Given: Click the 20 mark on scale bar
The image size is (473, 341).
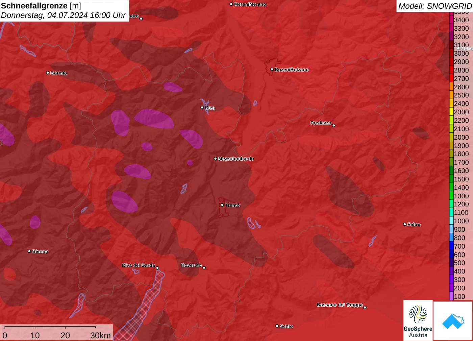Looking at the screenshot, I should (65, 335).
